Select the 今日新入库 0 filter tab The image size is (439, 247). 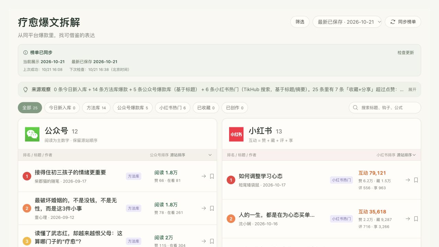tap(62, 108)
